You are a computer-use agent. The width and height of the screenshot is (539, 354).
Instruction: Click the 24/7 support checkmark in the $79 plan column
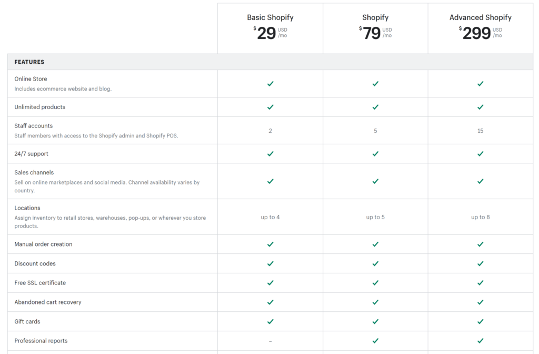click(x=375, y=154)
